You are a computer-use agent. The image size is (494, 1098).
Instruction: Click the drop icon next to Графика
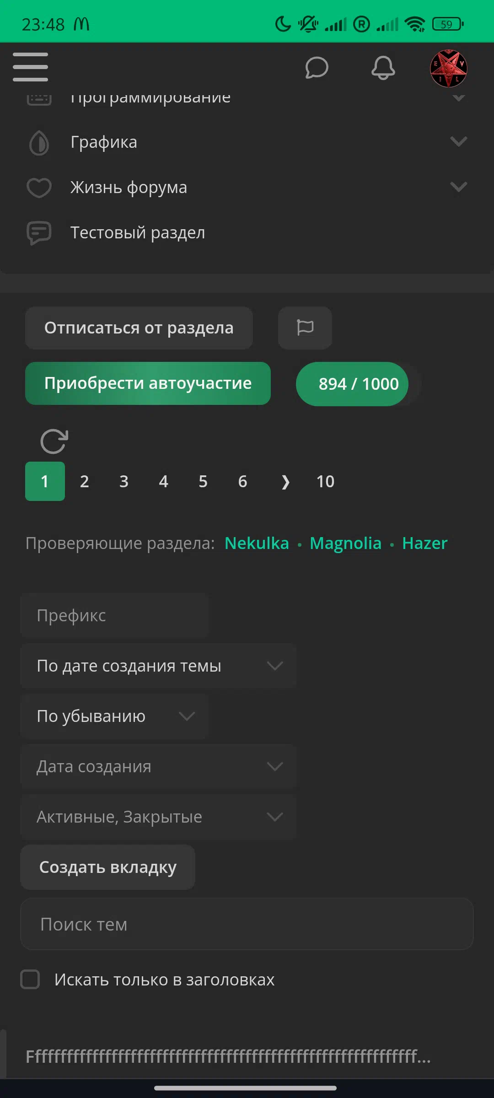click(39, 143)
